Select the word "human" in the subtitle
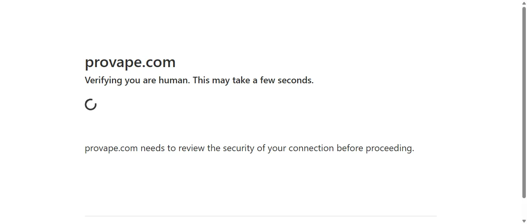The height and width of the screenshot is (224, 527). click(x=173, y=80)
